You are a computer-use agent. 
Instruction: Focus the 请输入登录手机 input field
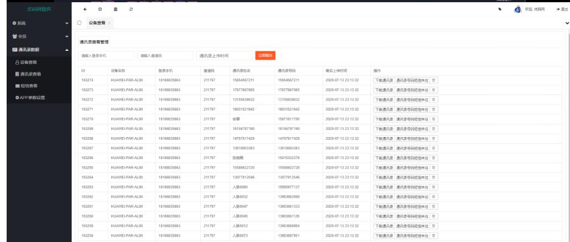coord(106,56)
